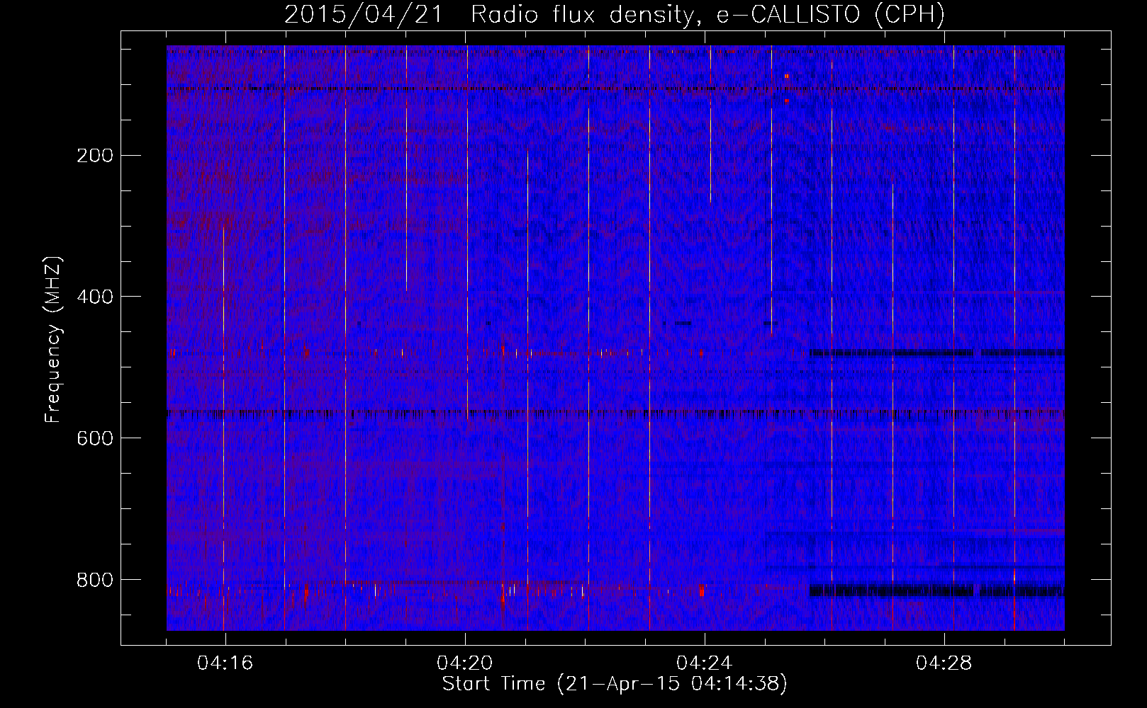Click the 04:24 time tick label
The image size is (1147, 708).
pos(705,663)
